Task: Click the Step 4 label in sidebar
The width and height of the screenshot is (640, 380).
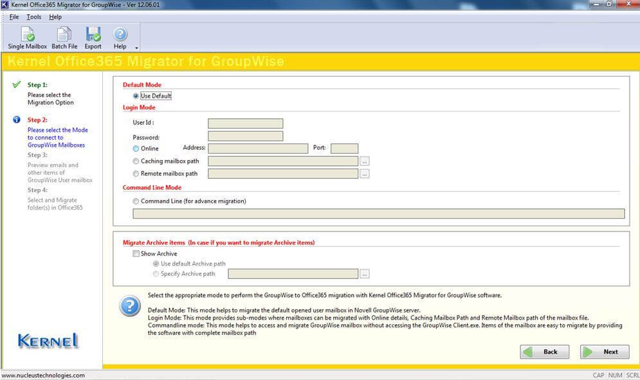Action: pyautogui.click(x=37, y=190)
